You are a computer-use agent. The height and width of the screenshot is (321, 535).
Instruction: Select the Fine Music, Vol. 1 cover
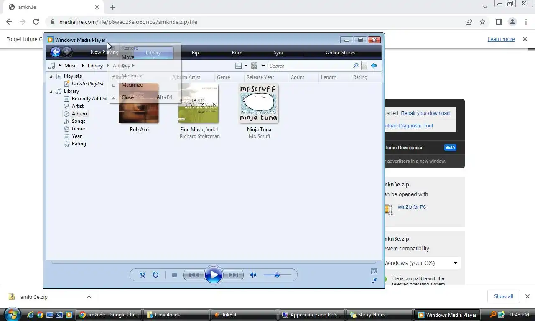pyautogui.click(x=199, y=103)
